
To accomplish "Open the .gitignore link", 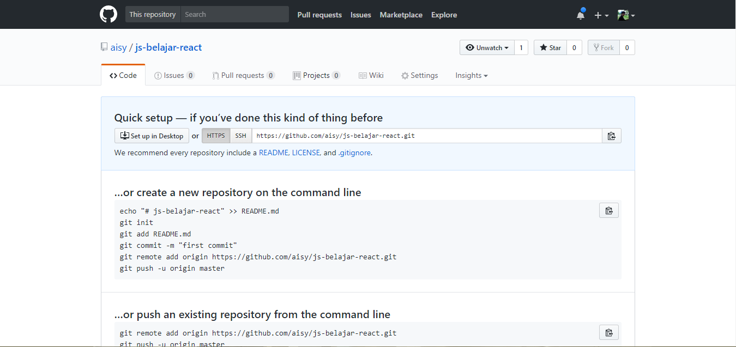I will click(355, 153).
